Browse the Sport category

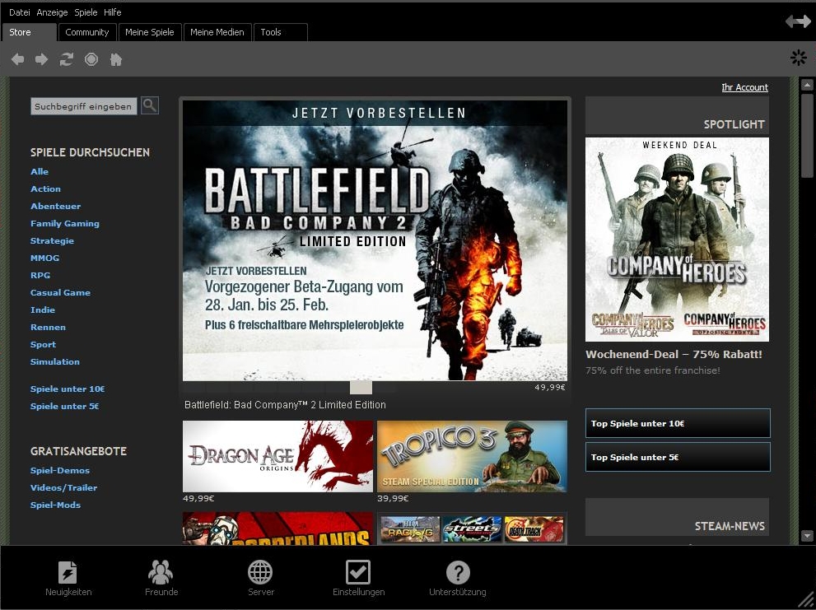pyautogui.click(x=43, y=345)
